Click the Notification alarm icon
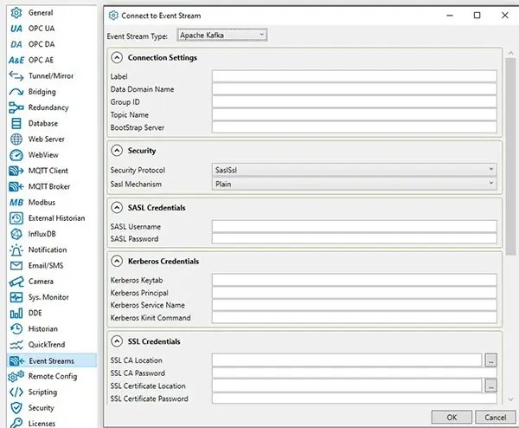The width and height of the screenshot is (519, 428). [x=16, y=250]
